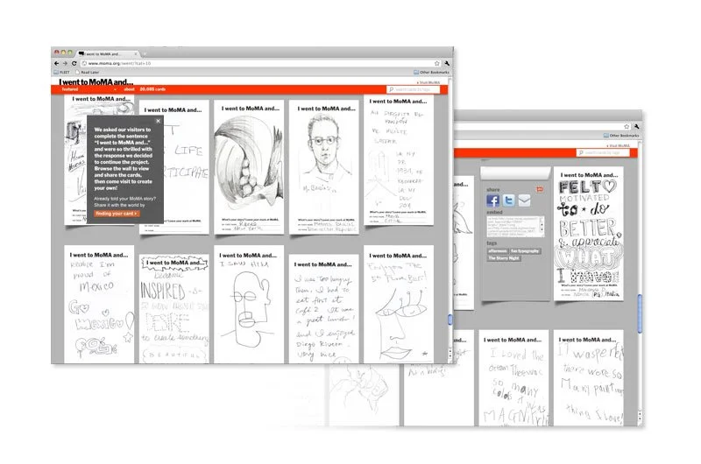Image resolution: width=701 pixels, height=464 pixels.
Task: Click the back window vertical scrollbar thumb
Action: click(640, 313)
